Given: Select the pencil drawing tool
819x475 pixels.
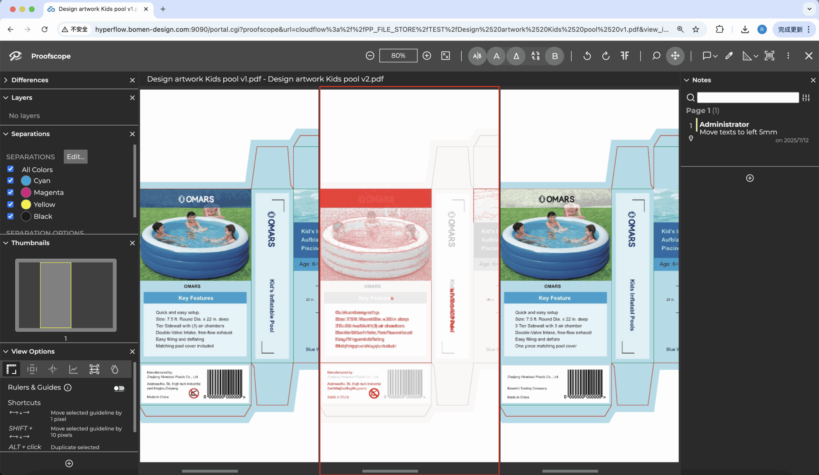Looking at the screenshot, I should pyautogui.click(x=729, y=56).
